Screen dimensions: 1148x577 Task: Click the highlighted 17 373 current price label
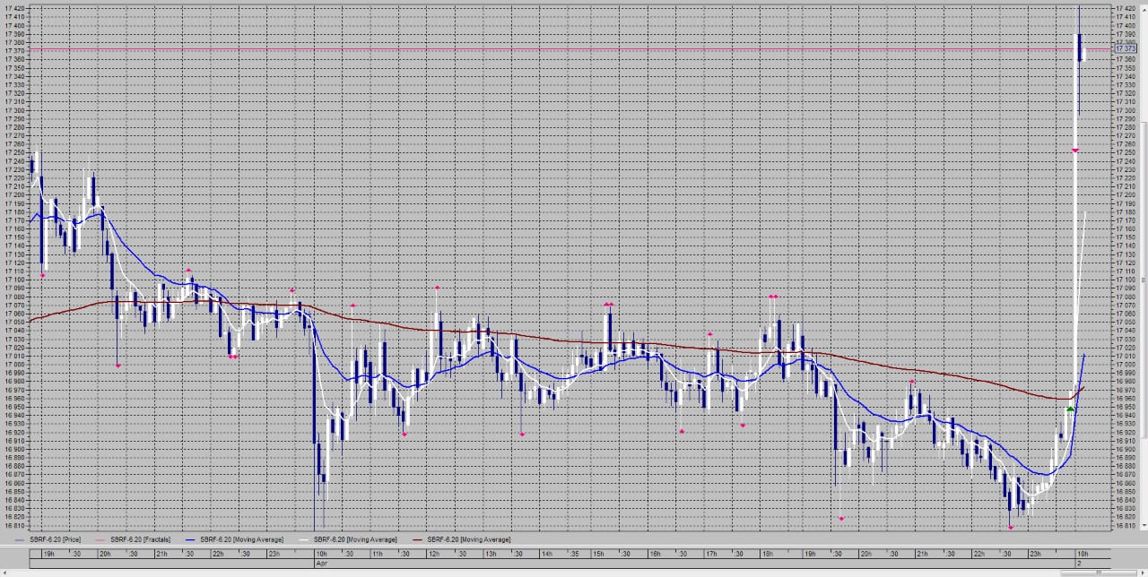[1125, 49]
